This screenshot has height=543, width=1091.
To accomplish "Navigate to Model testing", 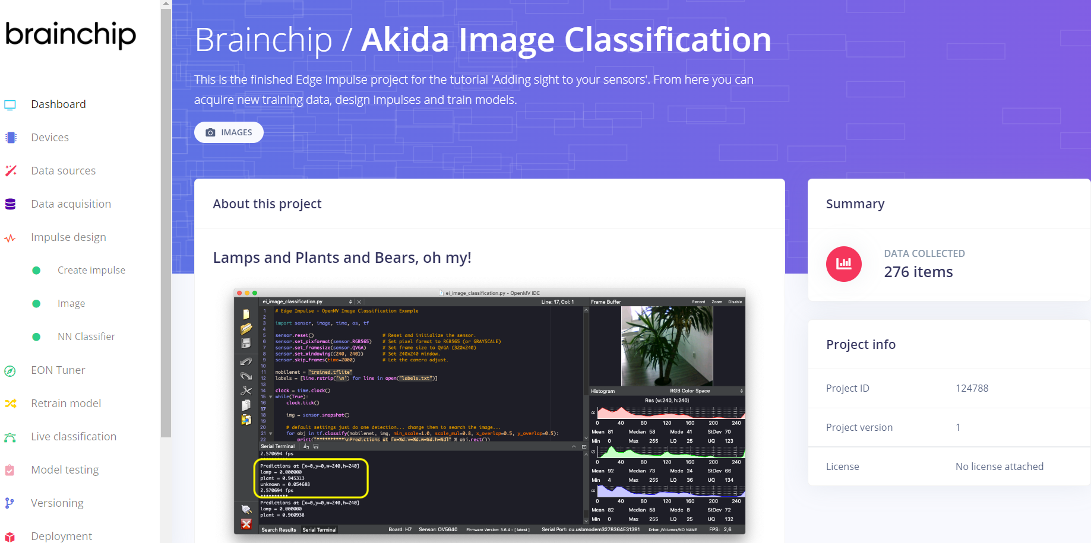I will point(65,470).
